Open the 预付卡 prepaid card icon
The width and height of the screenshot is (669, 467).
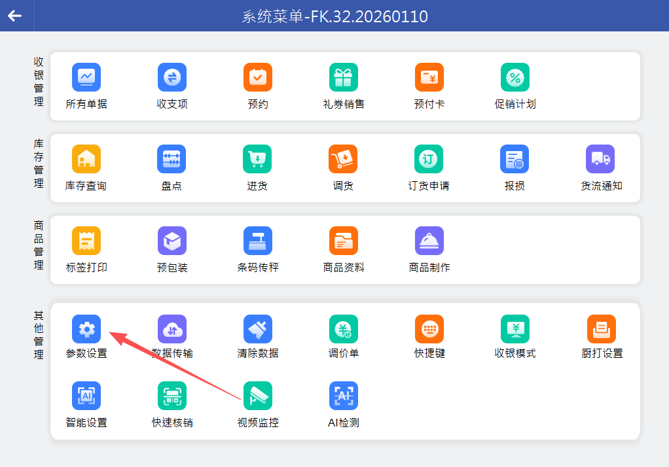429,77
